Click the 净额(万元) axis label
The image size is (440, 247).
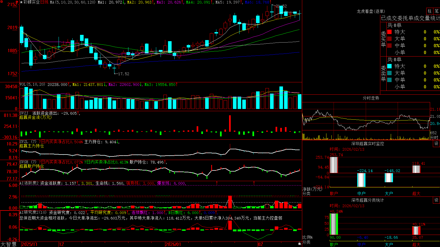[312, 189]
